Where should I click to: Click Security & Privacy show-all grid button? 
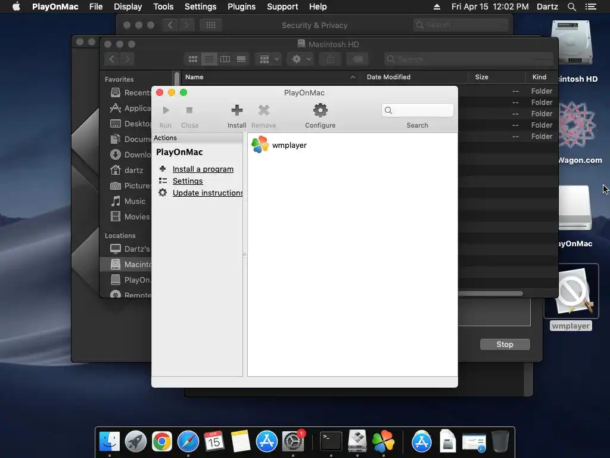(211, 25)
